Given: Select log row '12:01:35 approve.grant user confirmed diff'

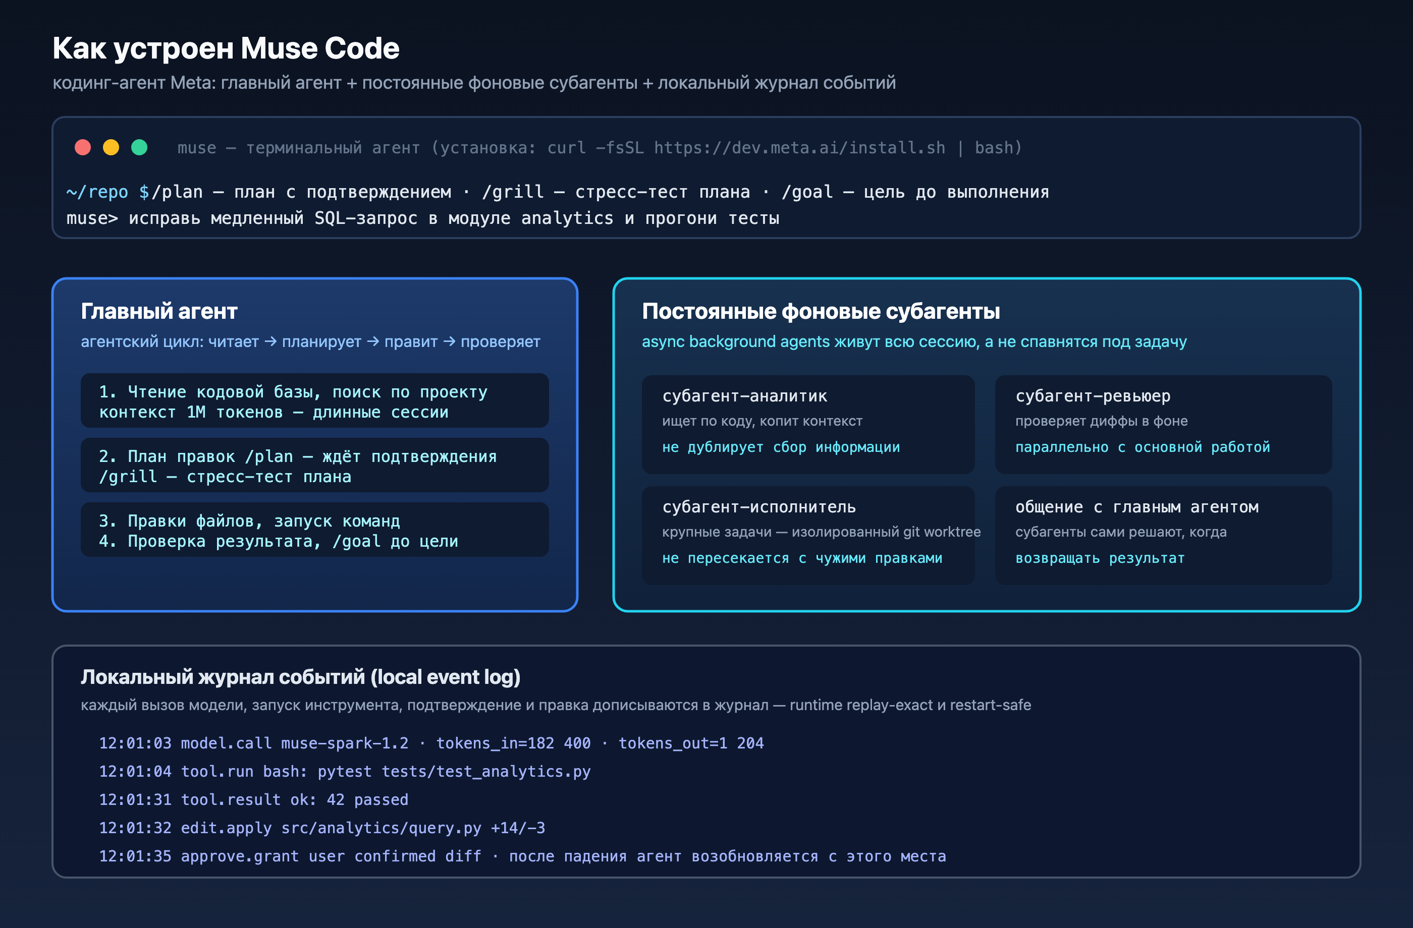Looking at the screenshot, I should (x=522, y=856).
